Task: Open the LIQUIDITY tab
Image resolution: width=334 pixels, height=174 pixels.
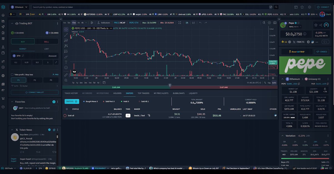Action: click(193, 93)
